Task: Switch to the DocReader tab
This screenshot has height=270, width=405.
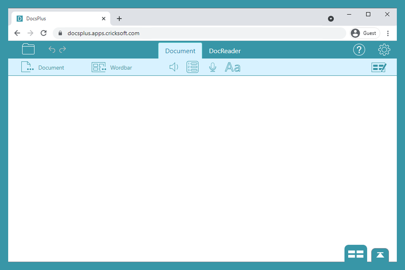Action: [225, 51]
